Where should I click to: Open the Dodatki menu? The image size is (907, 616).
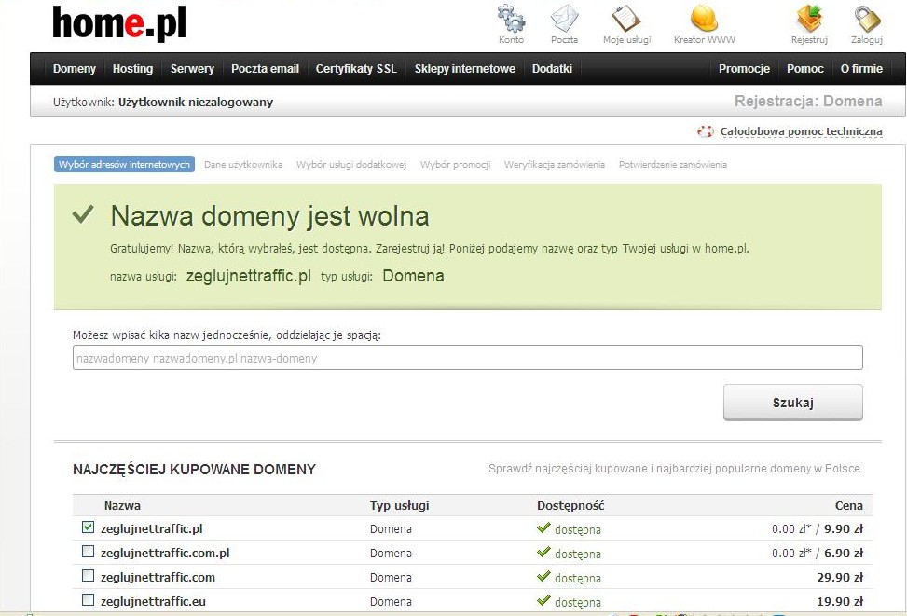(552, 68)
